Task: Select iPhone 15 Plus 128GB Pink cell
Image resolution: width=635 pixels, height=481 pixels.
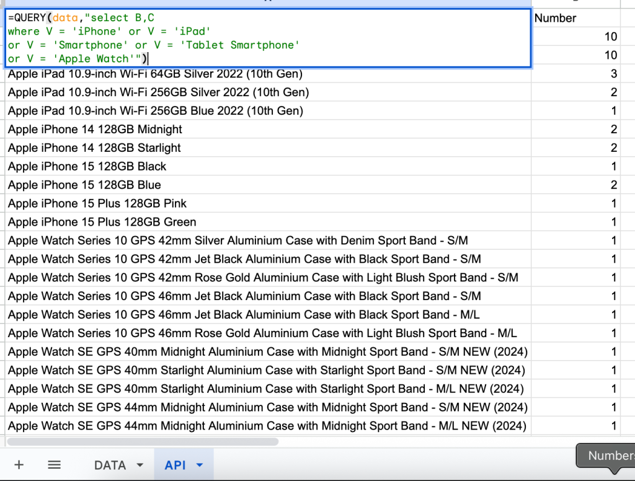Action: pos(97,204)
